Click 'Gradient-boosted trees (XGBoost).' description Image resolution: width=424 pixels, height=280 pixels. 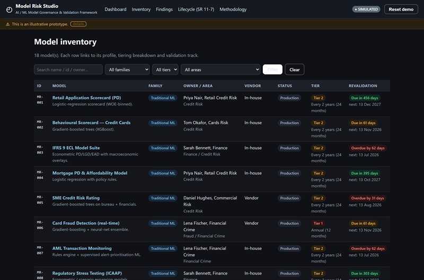click(x=83, y=129)
